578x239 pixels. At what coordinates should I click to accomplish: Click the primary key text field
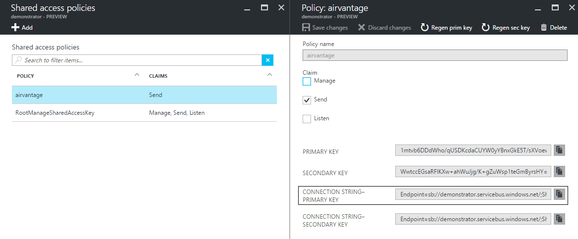tap(473, 150)
